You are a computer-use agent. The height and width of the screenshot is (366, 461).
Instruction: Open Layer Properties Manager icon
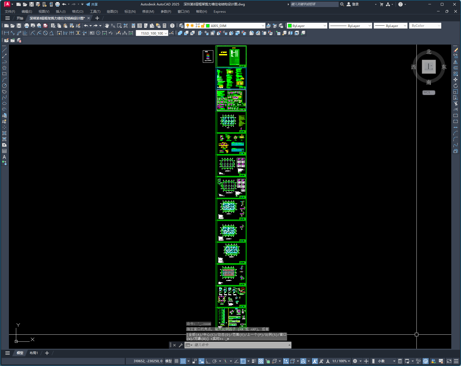coord(181,26)
